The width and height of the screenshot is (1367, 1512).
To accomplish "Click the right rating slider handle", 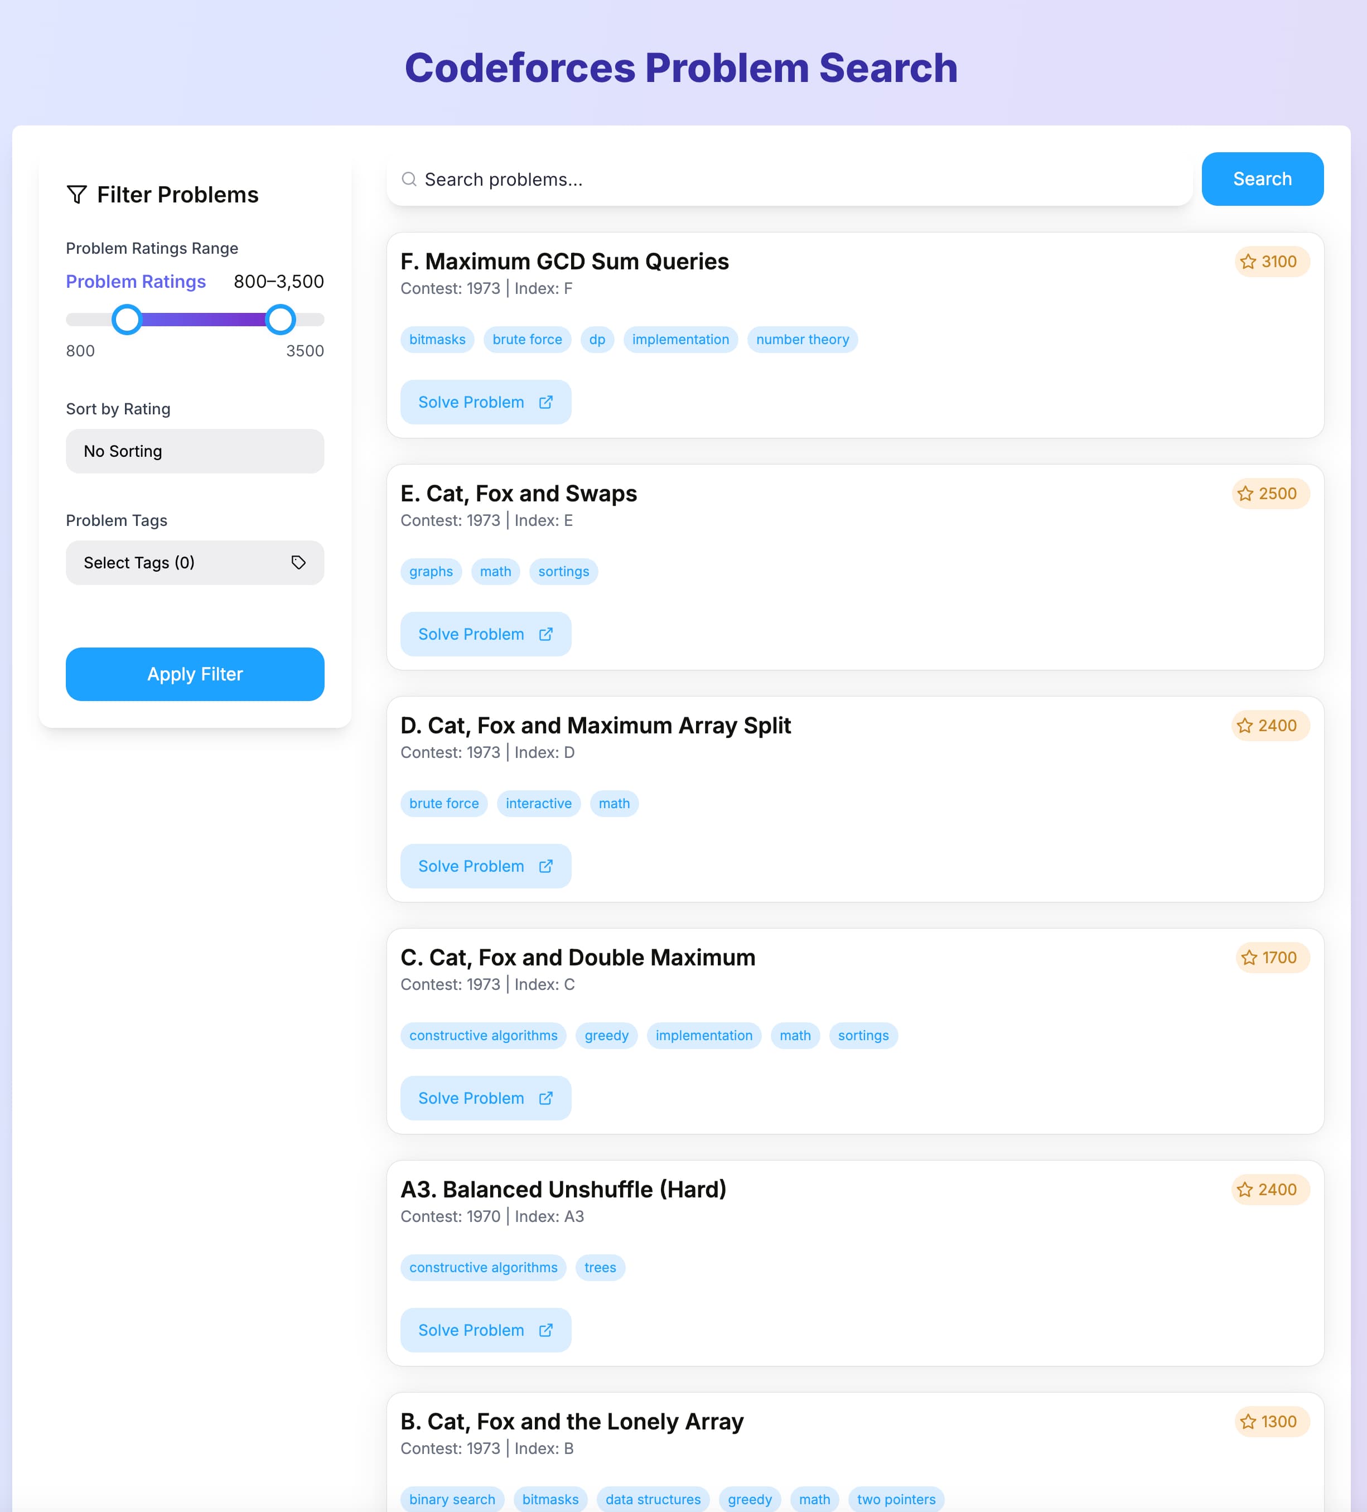I will [x=281, y=320].
